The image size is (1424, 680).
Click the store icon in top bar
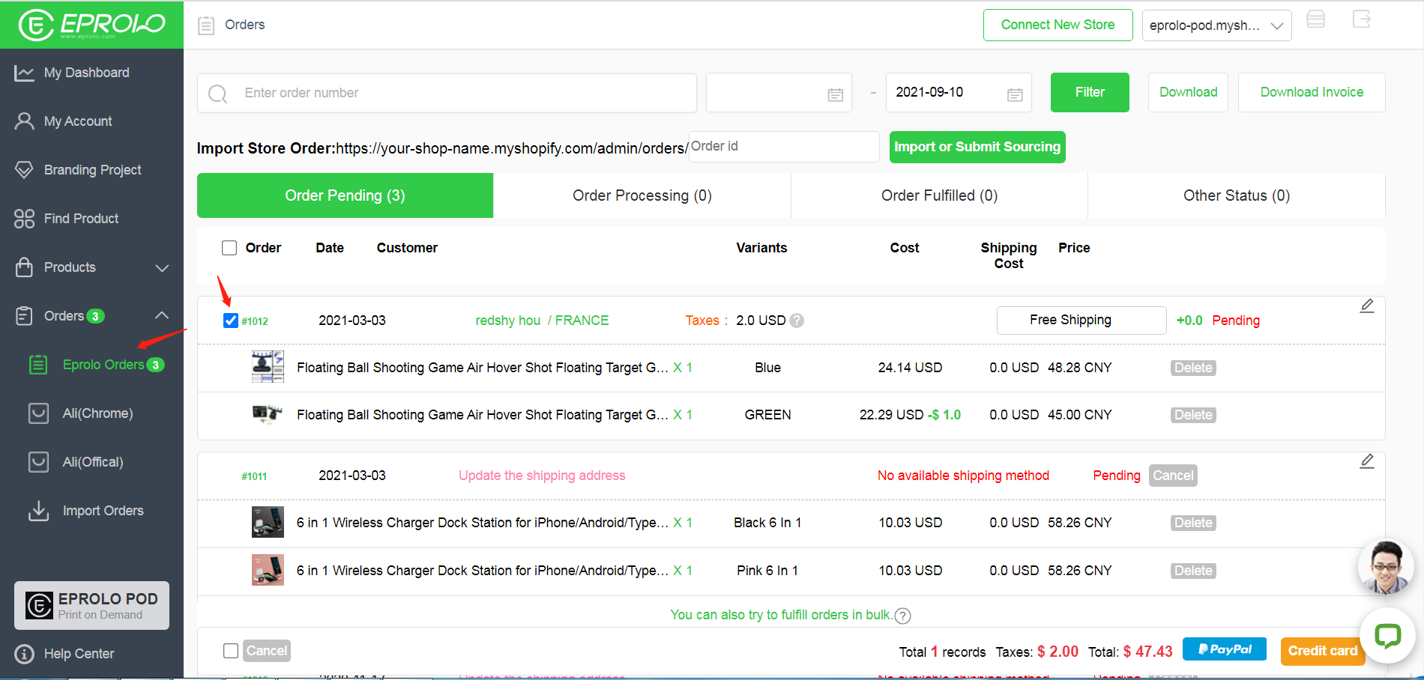(x=1316, y=20)
